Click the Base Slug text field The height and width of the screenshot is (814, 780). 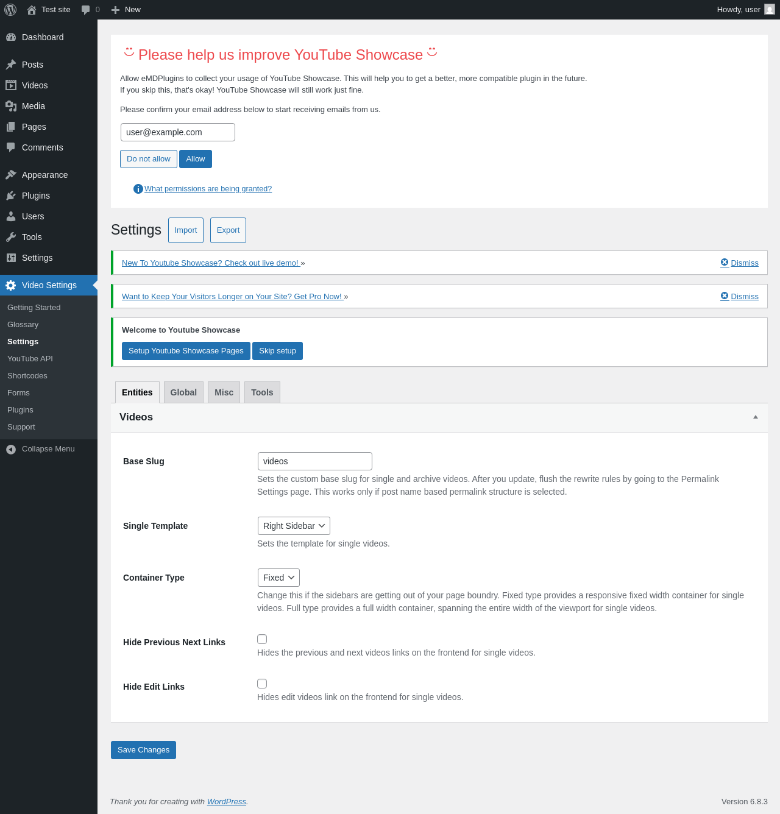pos(315,461)
